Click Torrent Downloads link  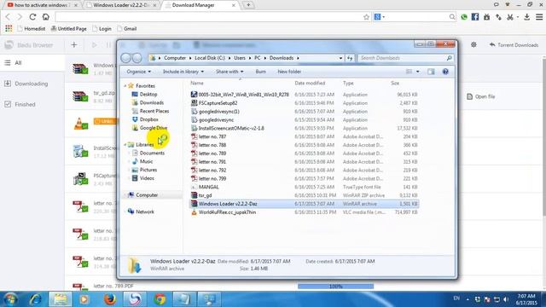(514, 45)
